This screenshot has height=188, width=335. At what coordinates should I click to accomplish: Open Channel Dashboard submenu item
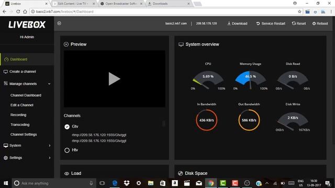[26, 95]
